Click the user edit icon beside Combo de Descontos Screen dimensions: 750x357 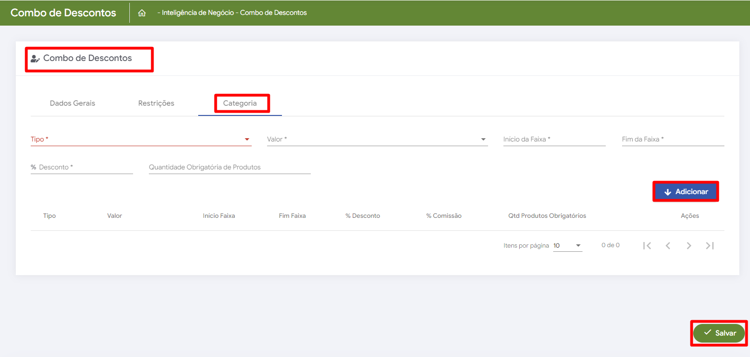pos(35,59)
